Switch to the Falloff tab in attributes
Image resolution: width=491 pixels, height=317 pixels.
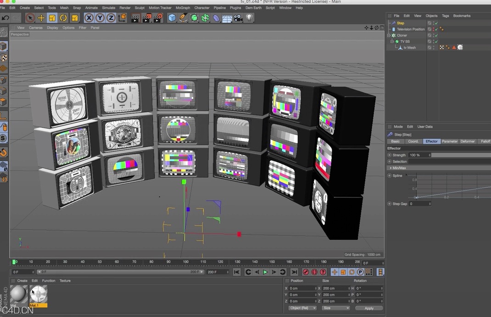pos(485,141)
